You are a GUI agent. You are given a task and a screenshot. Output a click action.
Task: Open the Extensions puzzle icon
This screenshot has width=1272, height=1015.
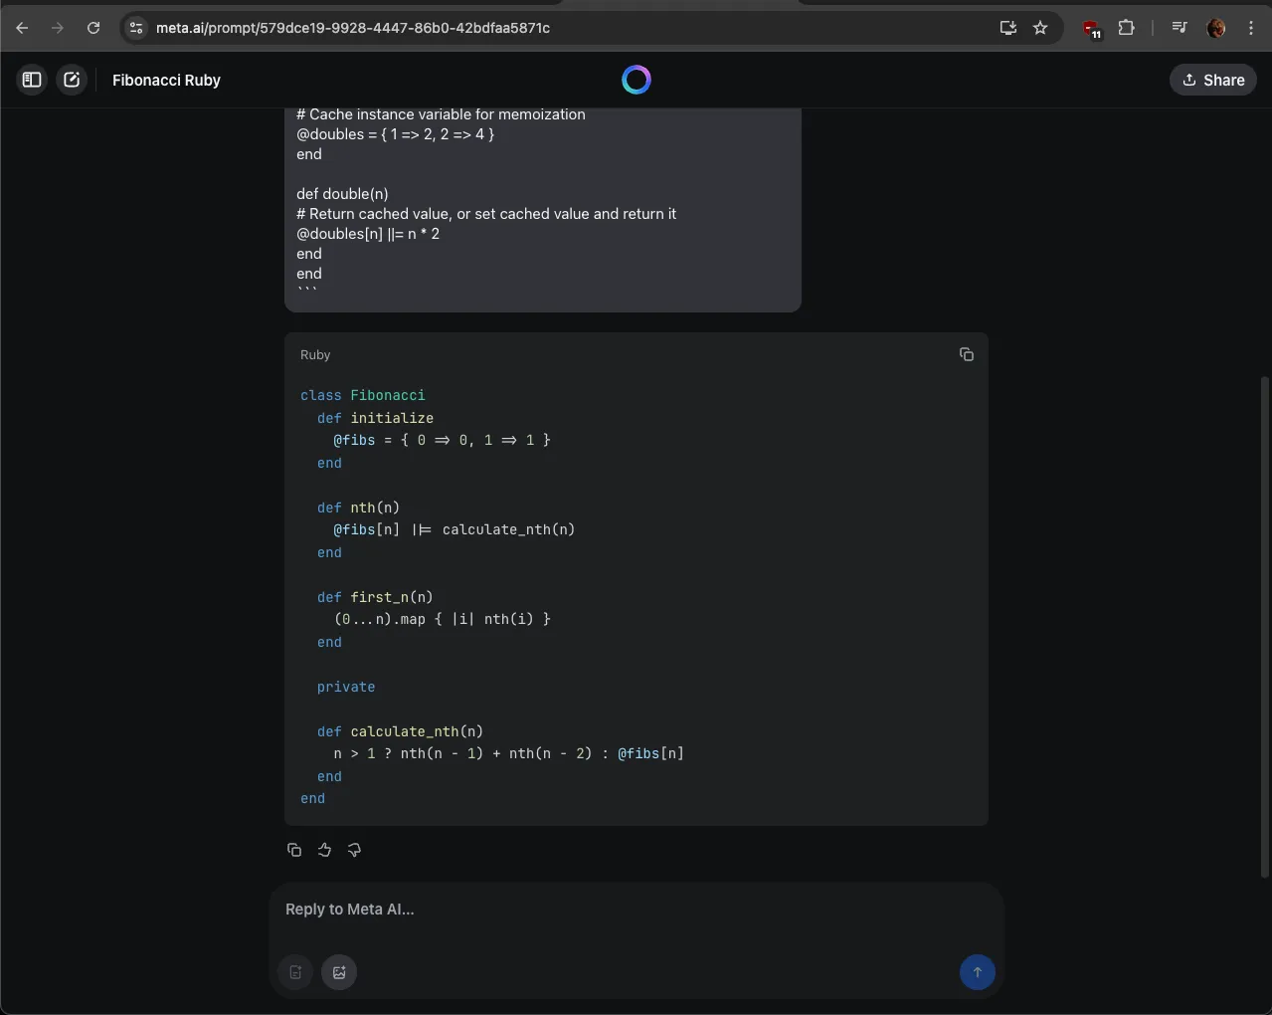[x=1126, y=28]
